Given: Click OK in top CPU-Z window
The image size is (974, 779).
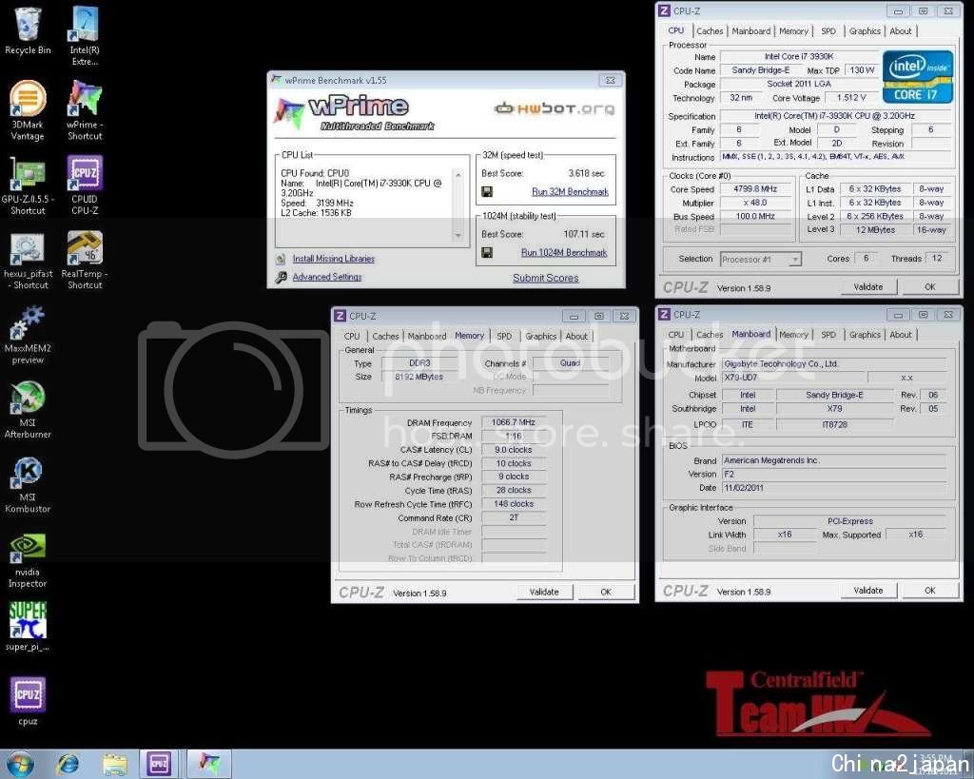Looking at the screenshot, I should click(x=929, y=287).
